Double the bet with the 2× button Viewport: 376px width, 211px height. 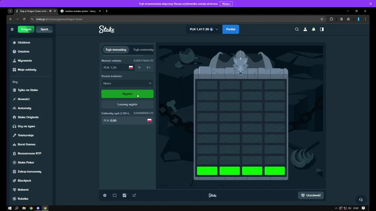[x=148, y=67]
